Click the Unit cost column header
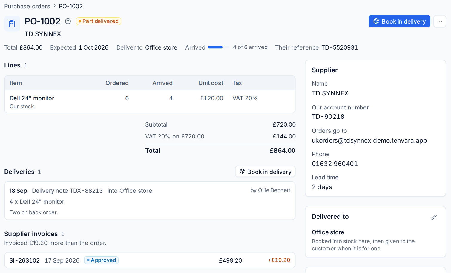The height and width of the screenshot is (273, 451). click(x=211, y=83)
